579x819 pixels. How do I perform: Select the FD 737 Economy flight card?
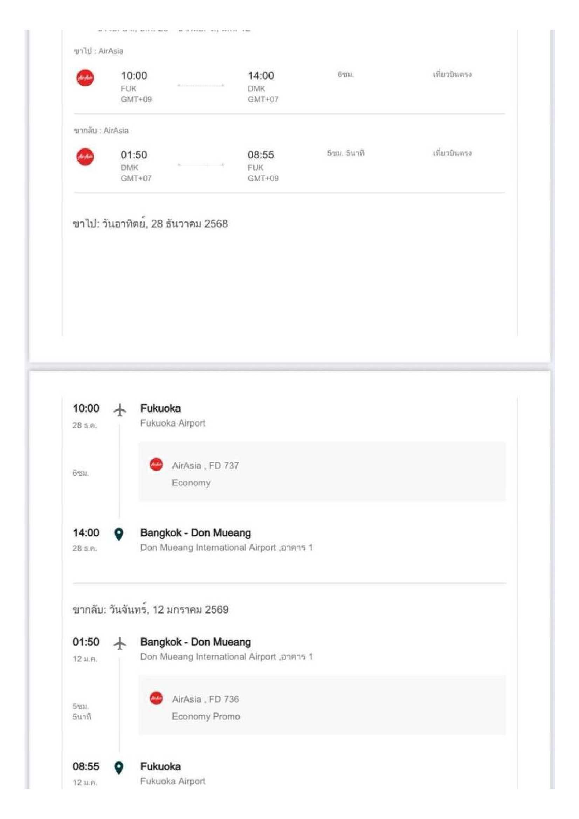[322, 471]
